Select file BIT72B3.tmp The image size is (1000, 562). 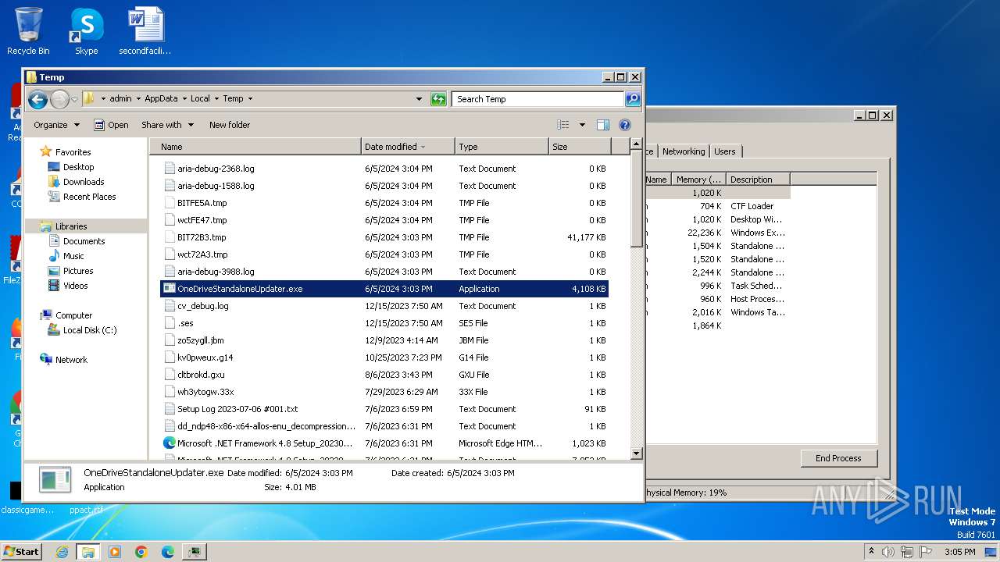tap(202, 237)
